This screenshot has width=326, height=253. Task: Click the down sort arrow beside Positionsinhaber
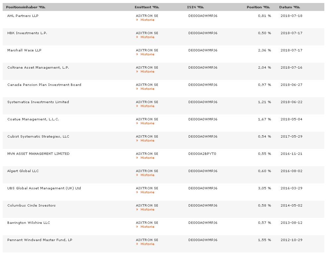[x=40, y=7]
